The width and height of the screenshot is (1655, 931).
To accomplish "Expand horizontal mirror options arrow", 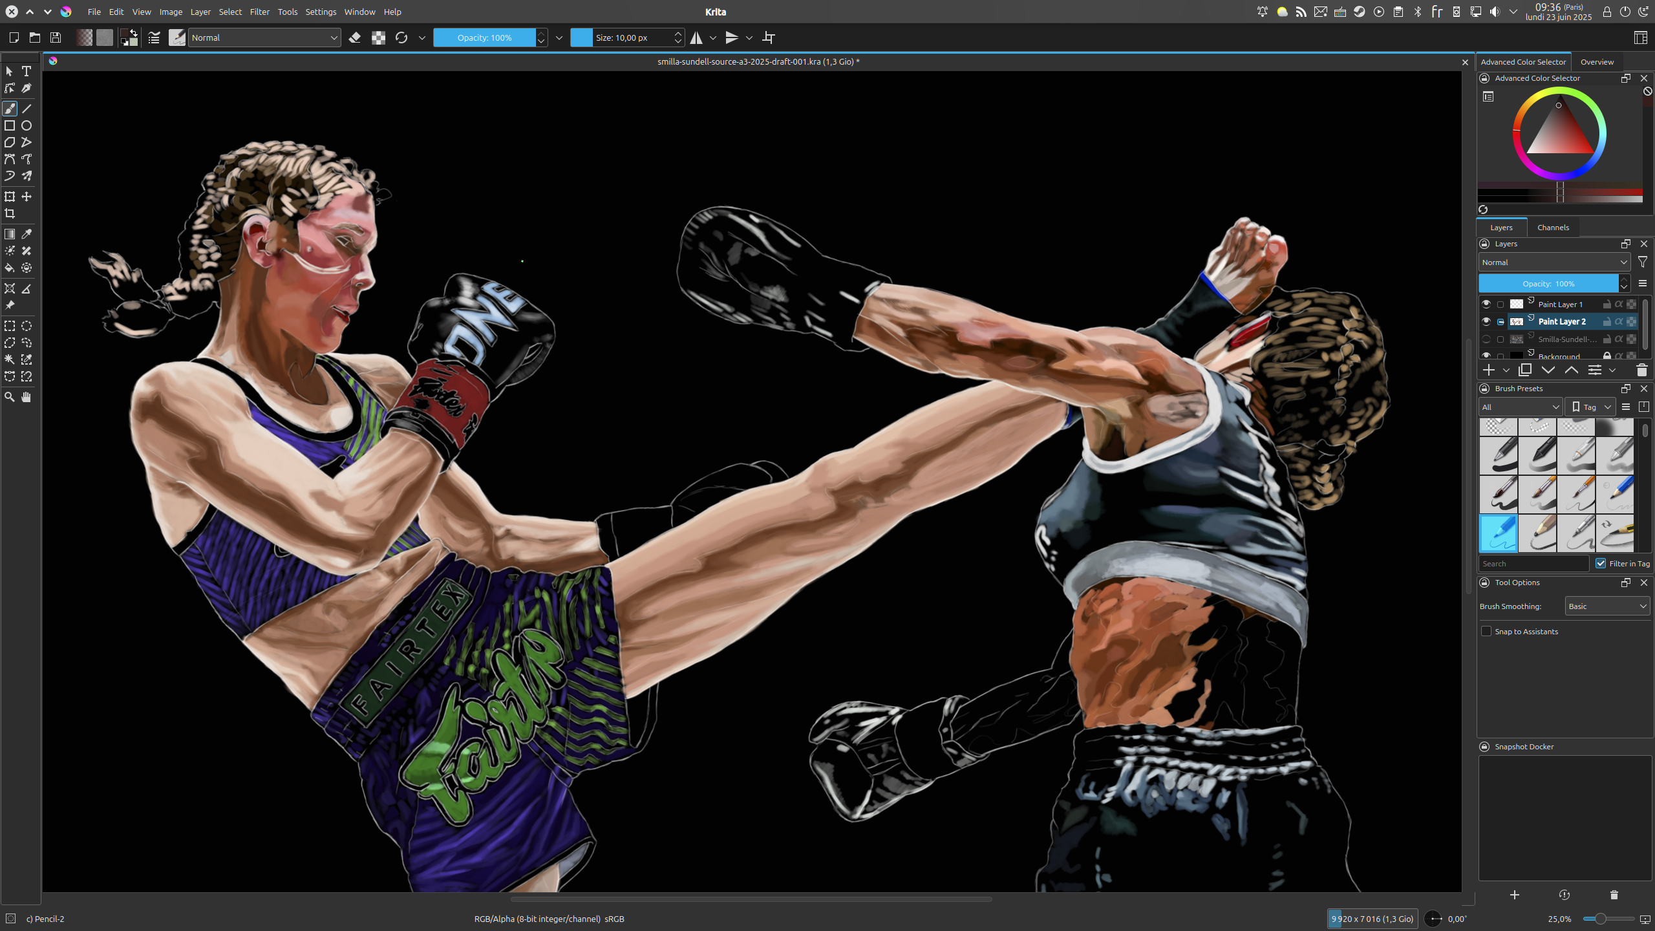I will (713, 37).
